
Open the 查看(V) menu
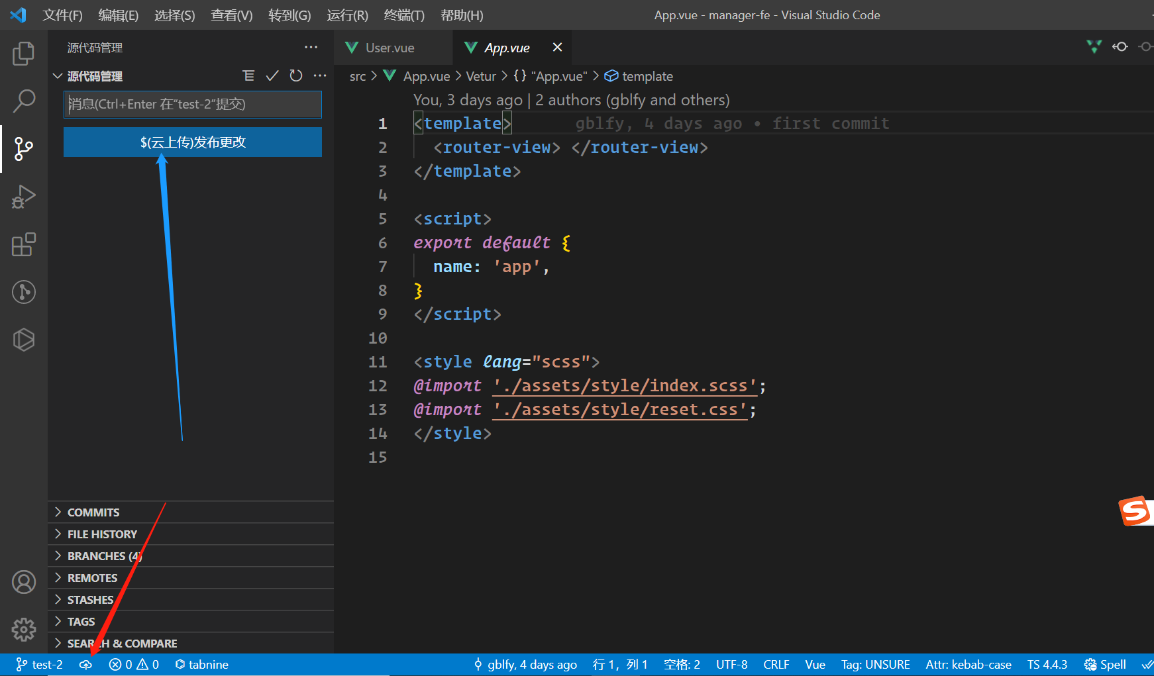click(232, 15)
